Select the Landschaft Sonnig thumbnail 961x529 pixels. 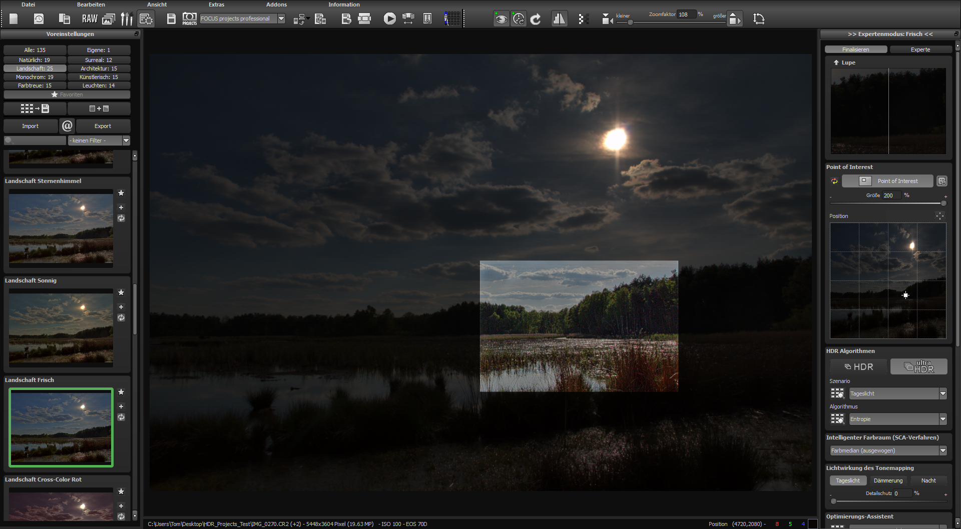click(61, 328)
